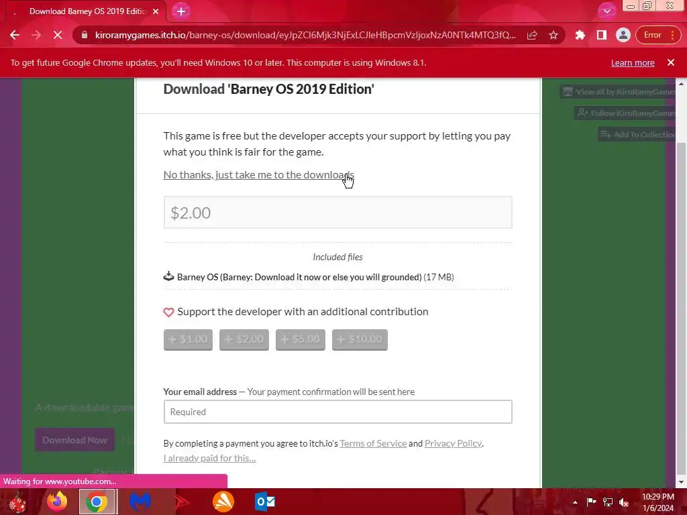This screenshot has width=687, height=515.
Task: Open the Privacy Policy link
Action: point(453,443)
